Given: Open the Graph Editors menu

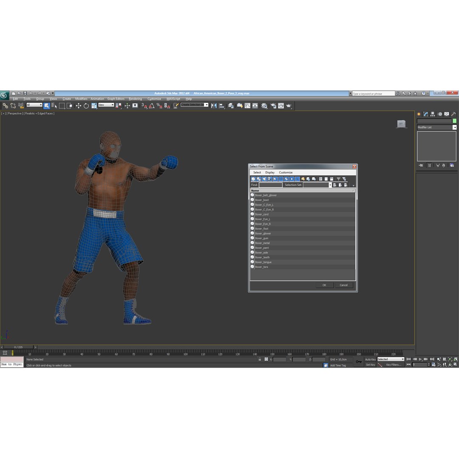Looking at the screenshot, I should (116, 99).
